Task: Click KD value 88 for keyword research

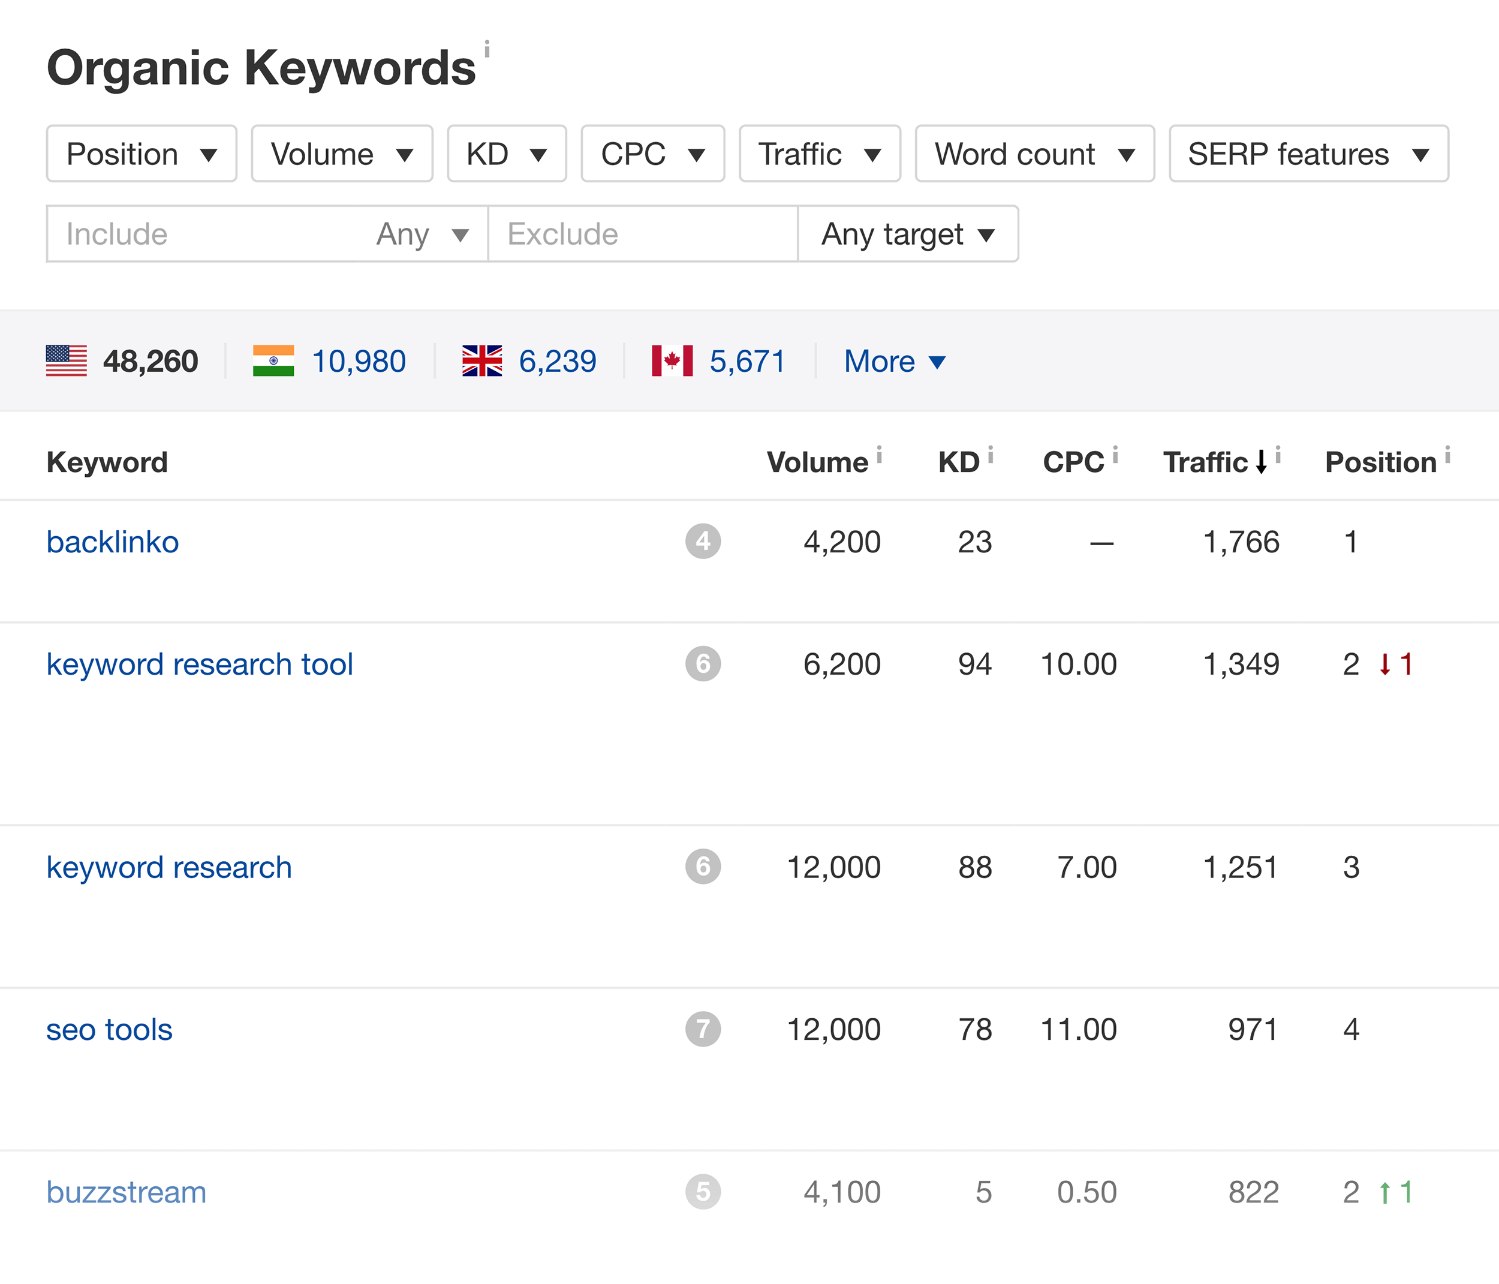Action: (x=974, y=867)
